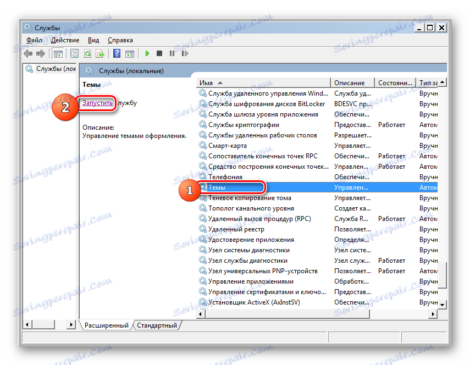Select Узел системы диагностики row
Image resolution: width=470 pixels, height=365 pixels.
click(317, 250)
